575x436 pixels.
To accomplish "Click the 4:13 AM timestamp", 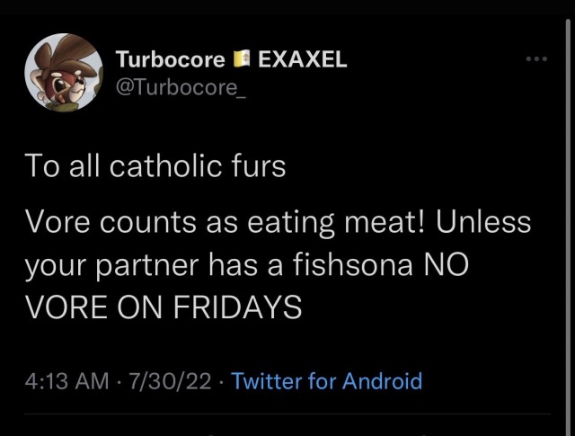I will point(66,380).
